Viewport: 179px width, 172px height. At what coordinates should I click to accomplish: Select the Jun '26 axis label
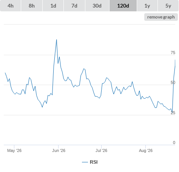[x=59, y=150]
